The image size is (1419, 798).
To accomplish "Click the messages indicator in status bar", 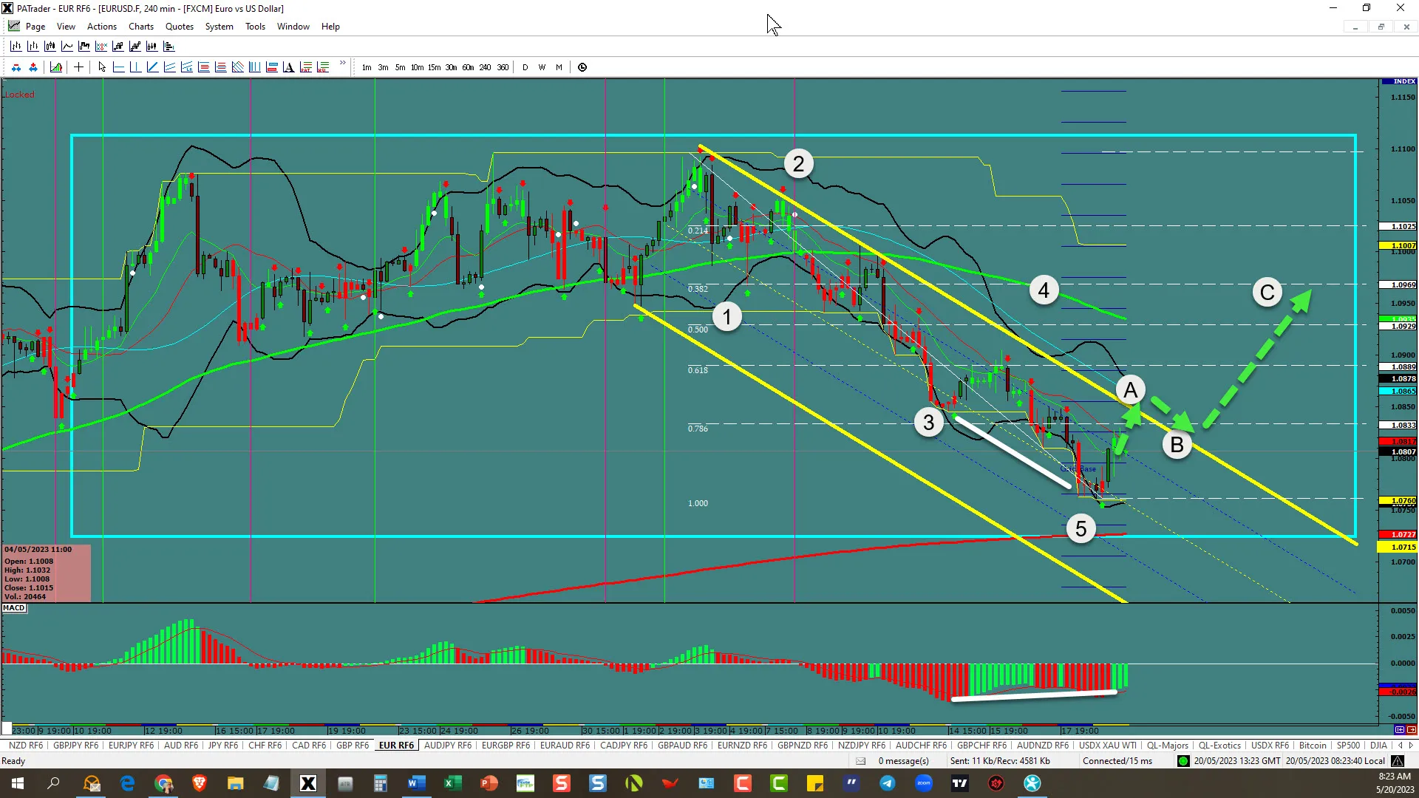I will tap(894, 761).
